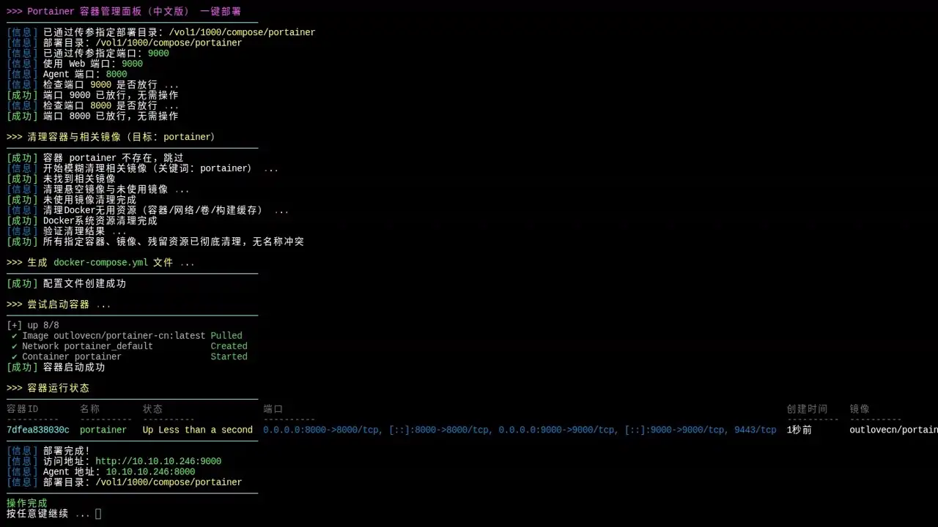Click the 9443/tcp port entry
The width and height of the screenshot is (938, 527).
point(756,430)
